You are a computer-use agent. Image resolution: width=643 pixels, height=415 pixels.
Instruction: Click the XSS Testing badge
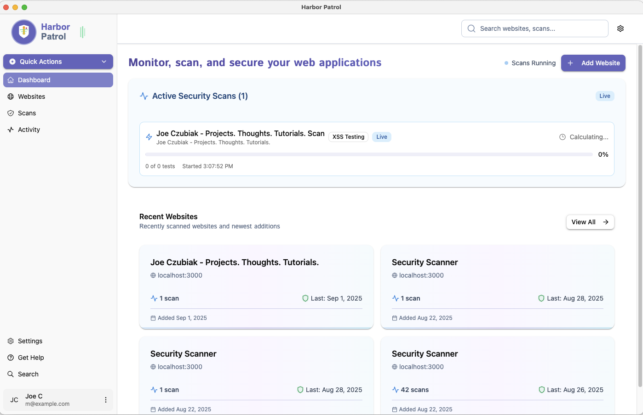tap(348, 137)
